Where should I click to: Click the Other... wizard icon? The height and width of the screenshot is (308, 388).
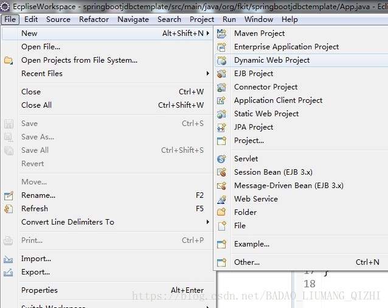(x=221, y=262)
